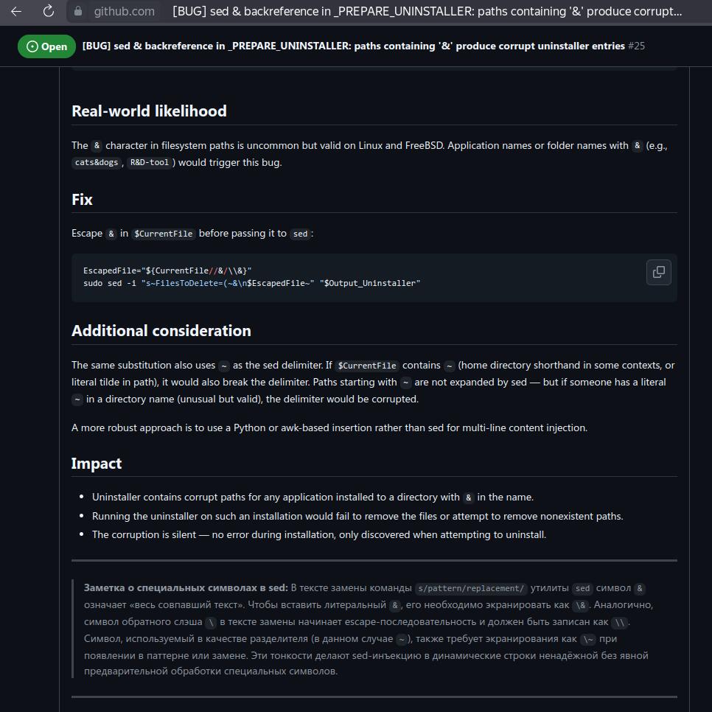Click the first Impact bullet about corrupt paths
This screenshot has height=712, width=712.
pos(313,498)
